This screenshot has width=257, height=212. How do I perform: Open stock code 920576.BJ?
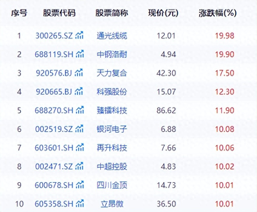coord(54,73)
